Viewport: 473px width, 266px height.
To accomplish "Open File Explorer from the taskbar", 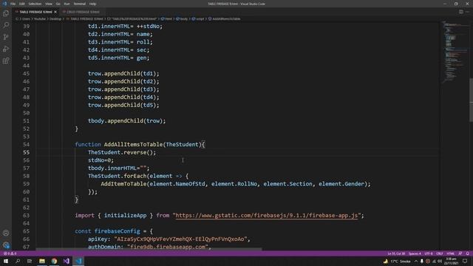I will [42, 261].
